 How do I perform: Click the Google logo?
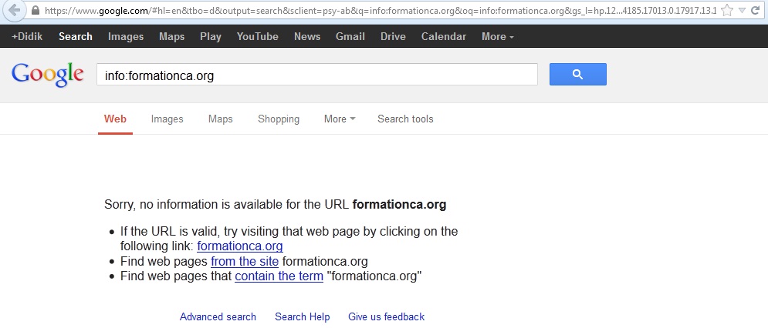(x=47, y=74)
